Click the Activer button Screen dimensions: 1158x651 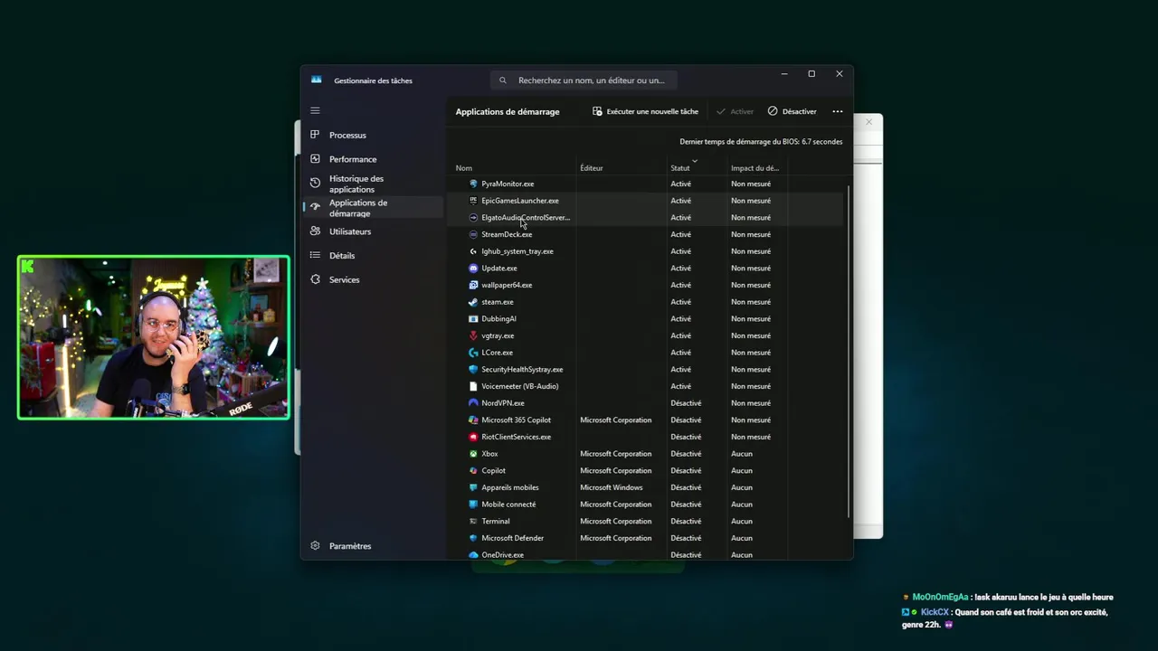pos(735,111)
